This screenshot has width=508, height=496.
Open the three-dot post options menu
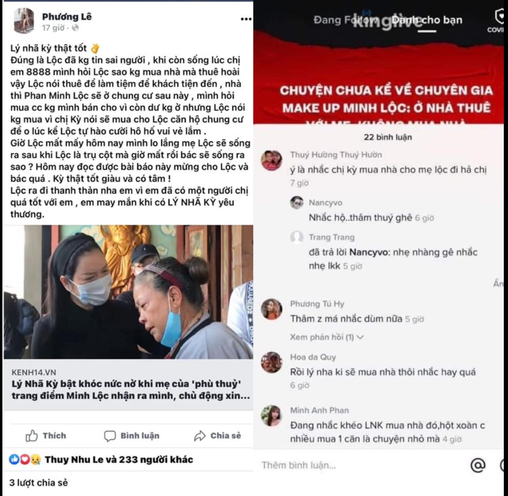pyautogui.click(x=246, y=19)
